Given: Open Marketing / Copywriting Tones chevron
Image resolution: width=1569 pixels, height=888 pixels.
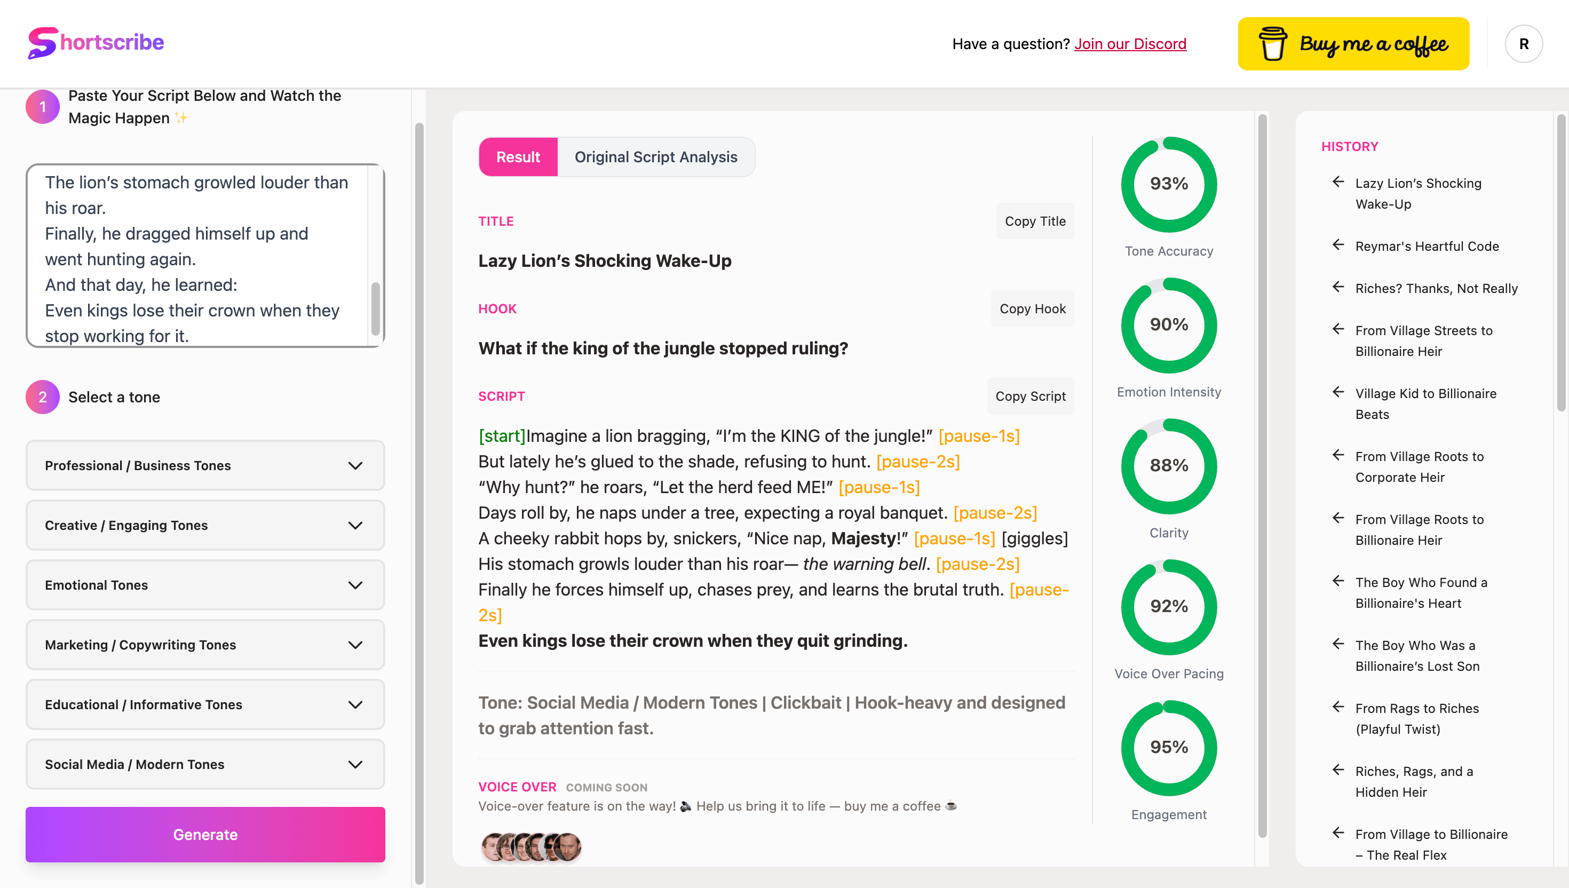Looking at the screenshot, I should [355, 645].
